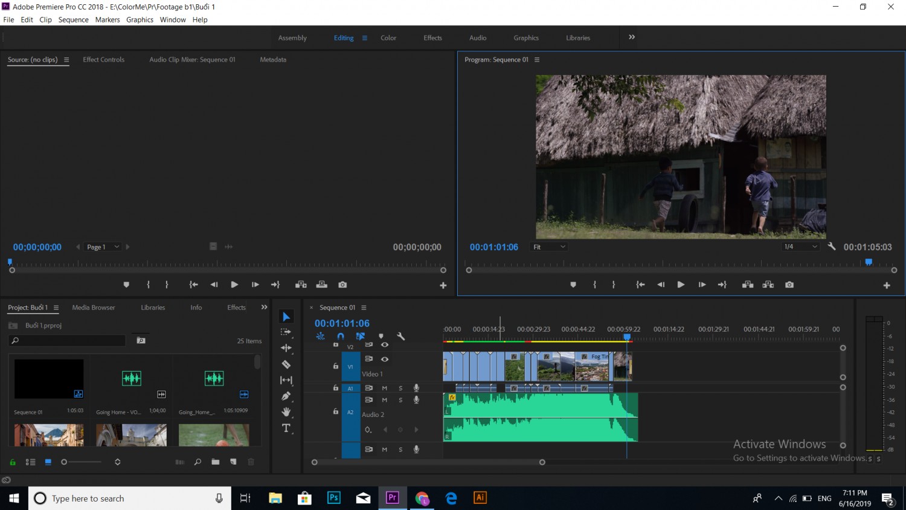Open Button Editor plus in Program monitor

(887, 285)
